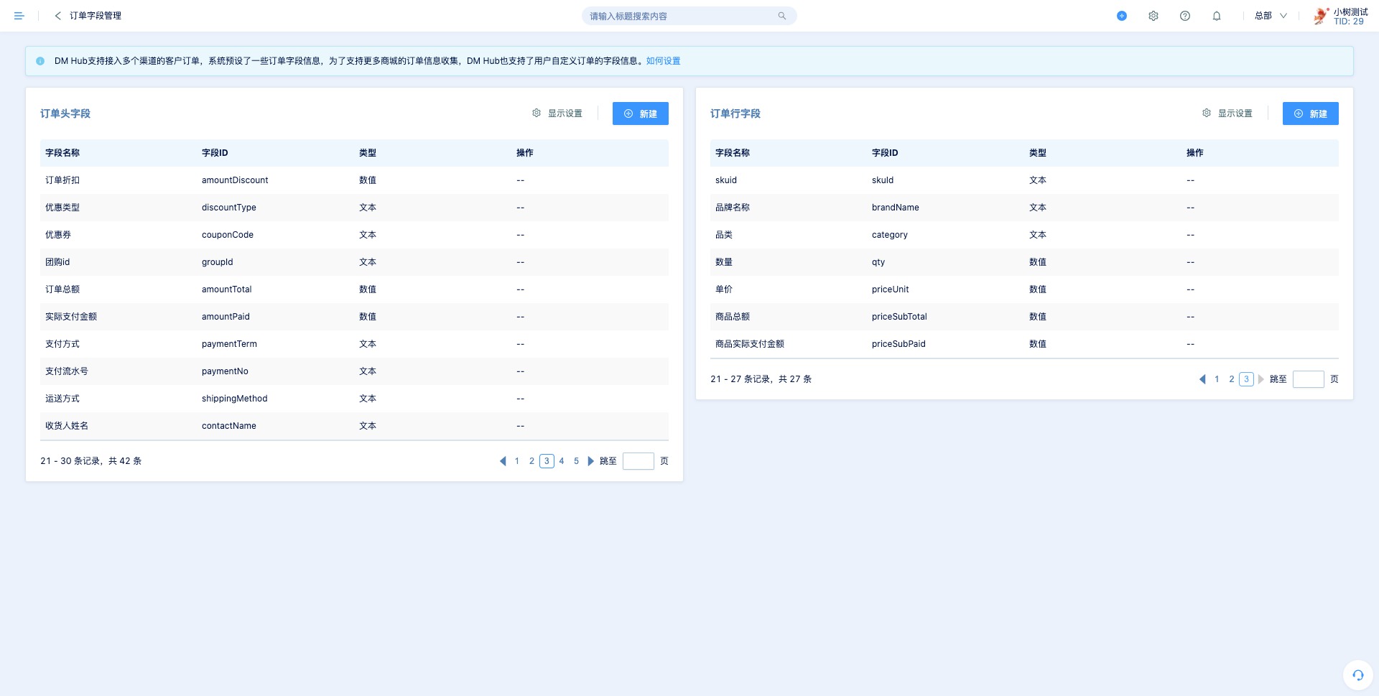Screen dimensions: 1379x696
Task: Open the 如何设置 help link
Action: click(663, 61)
